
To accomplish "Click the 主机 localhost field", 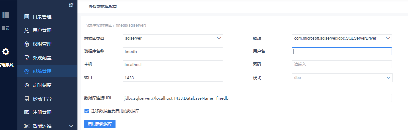I will tap(173, 64).
